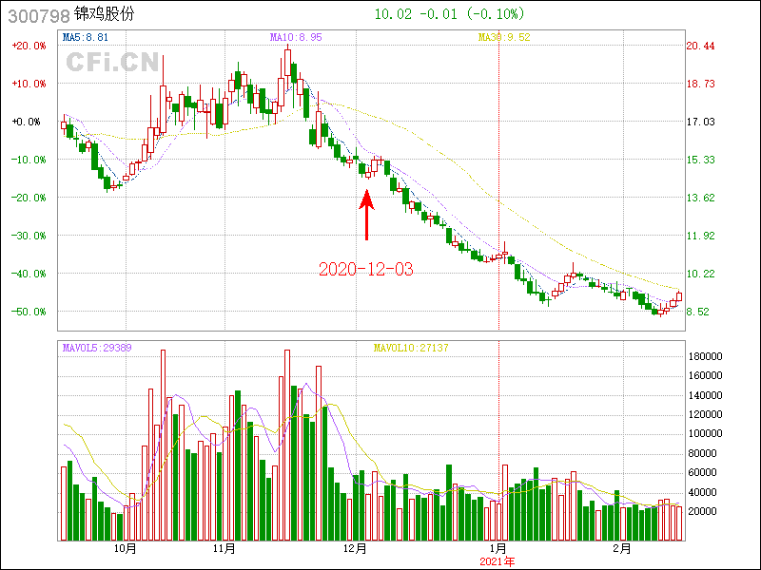This screenshot has height=570, width=761.
Task: Select the MAVOL10:27137 volume label
Action: 410,348
